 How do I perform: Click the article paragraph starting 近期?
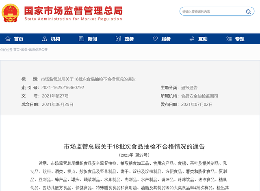pyautogui.click(x=130, y=176)
